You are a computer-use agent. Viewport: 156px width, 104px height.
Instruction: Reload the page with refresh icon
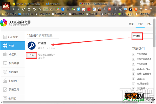tap(24, 9)
